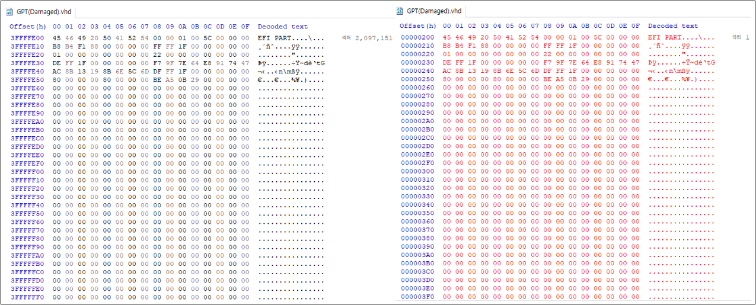This screenshot has height=305, width=756.
Task: Select offset row 3FFFFFA0
Action: click(x=168, y=255)
